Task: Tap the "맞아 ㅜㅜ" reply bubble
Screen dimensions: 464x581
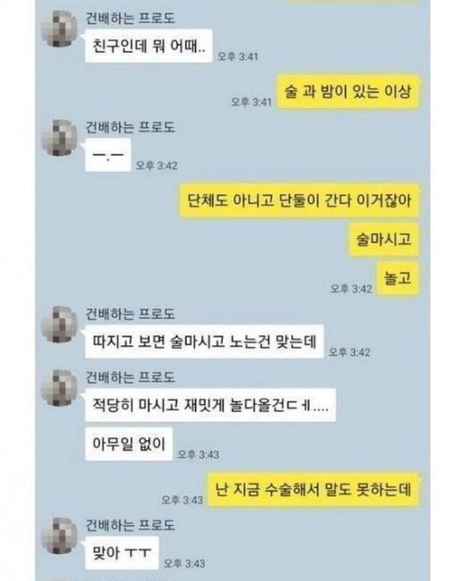Action: coord(122,553)
